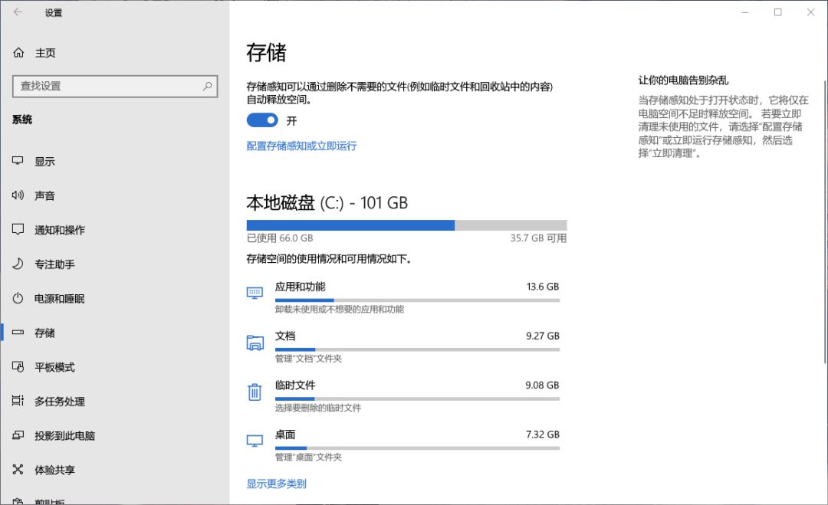Click the 配置存储感知或立即运行 link
This screenshot has height=505, width=828.
pos(301,146)
